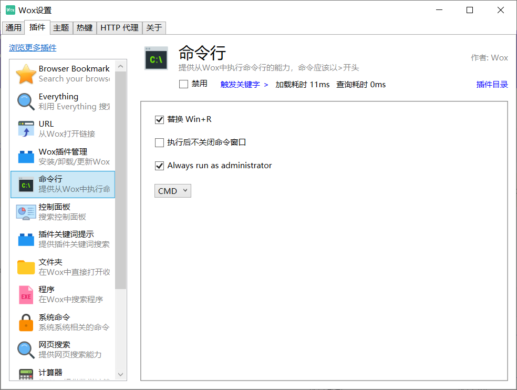Select the 命令行 terminal icon
Viewport: 517px width, 390px height.
26,184
